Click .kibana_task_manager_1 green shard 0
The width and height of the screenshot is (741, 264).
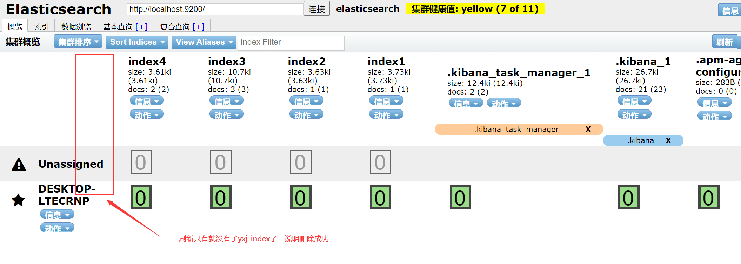click(x=460, y=197)
